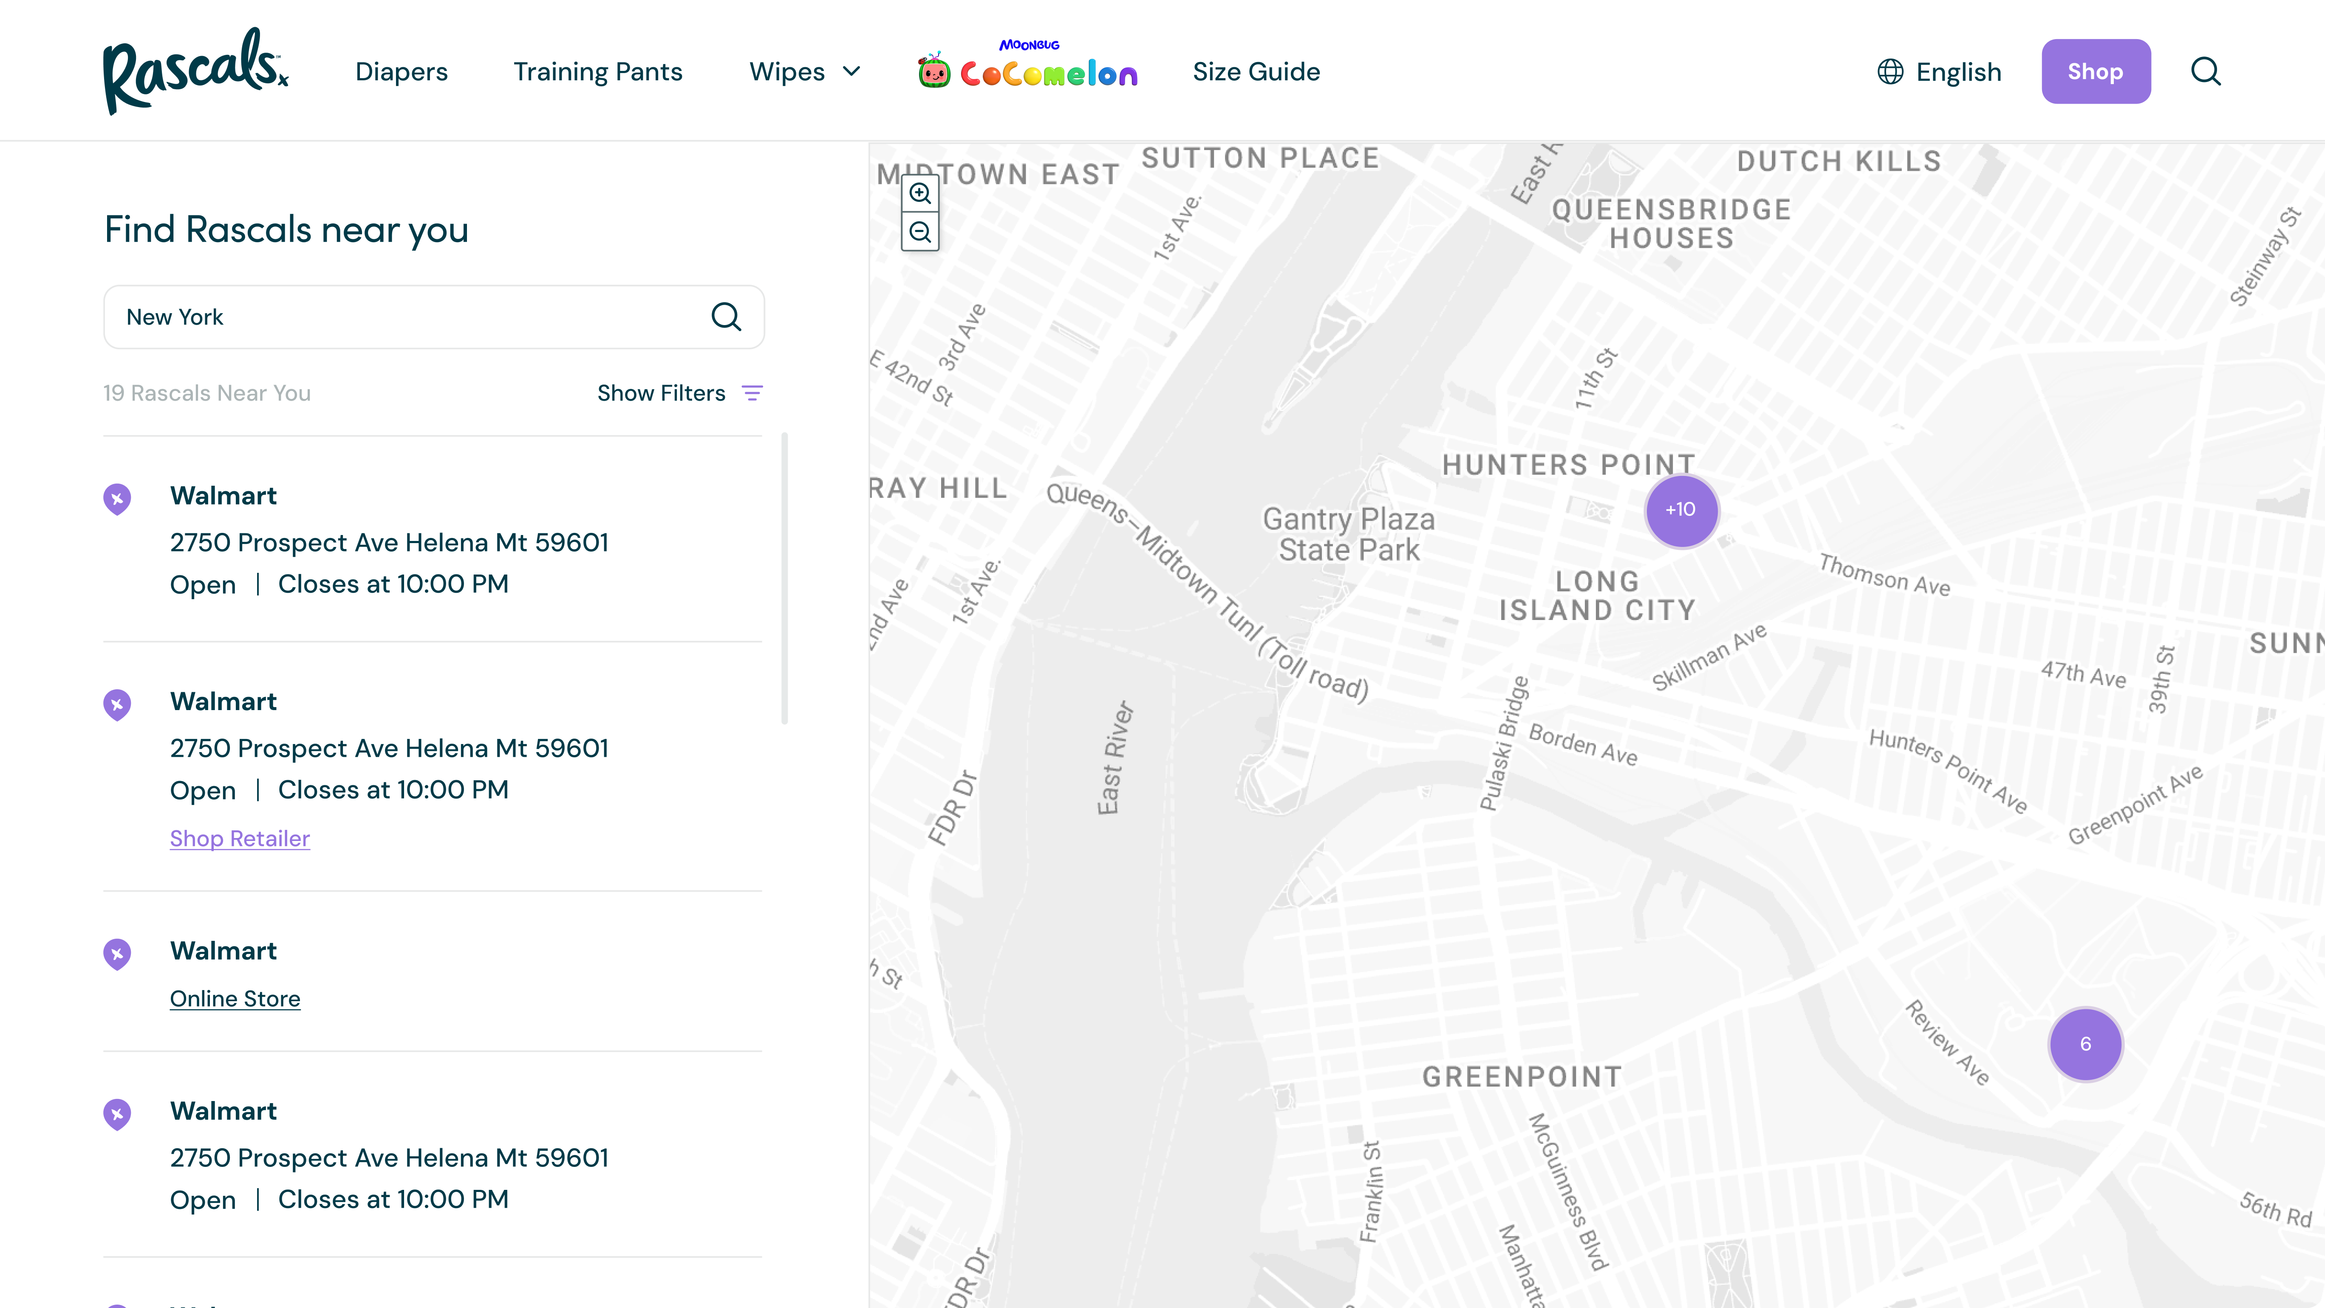Focus the New York location input
The width and height of the screenshot is (2325, 1308).
tap(434, 317)
